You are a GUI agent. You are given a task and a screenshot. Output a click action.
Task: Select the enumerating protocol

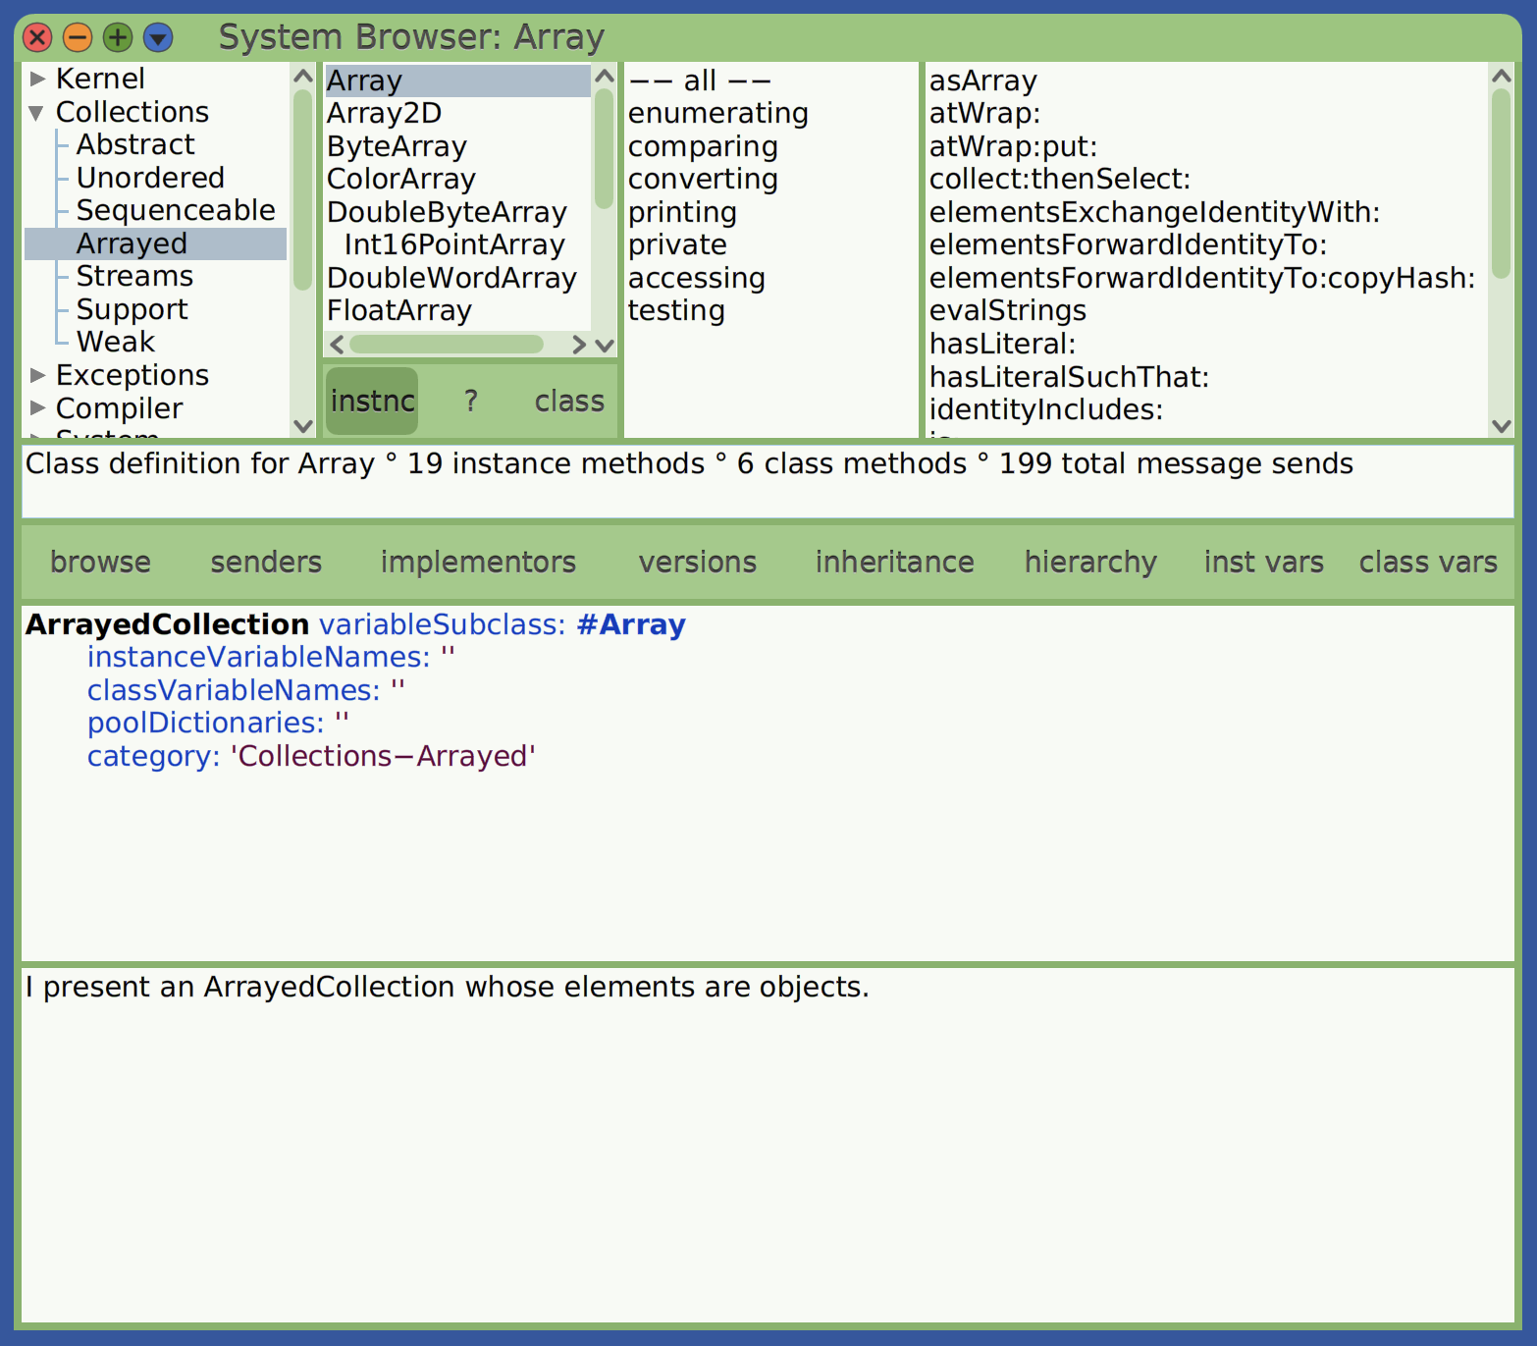718,112
